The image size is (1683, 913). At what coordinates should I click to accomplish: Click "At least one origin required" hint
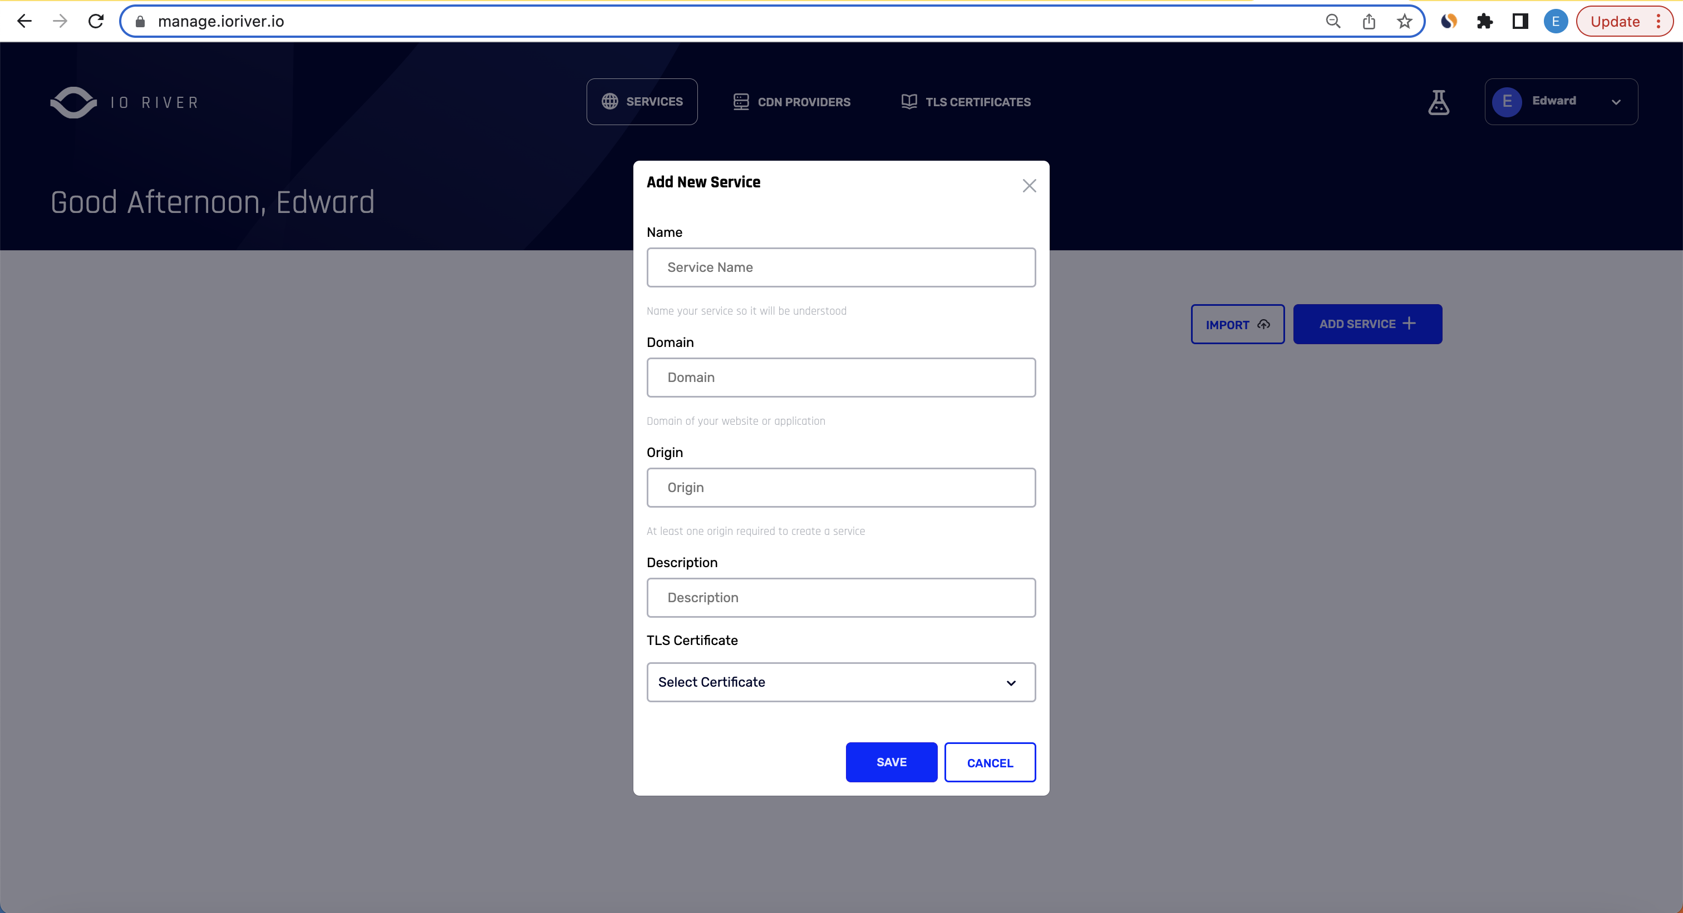coord(755,531)
